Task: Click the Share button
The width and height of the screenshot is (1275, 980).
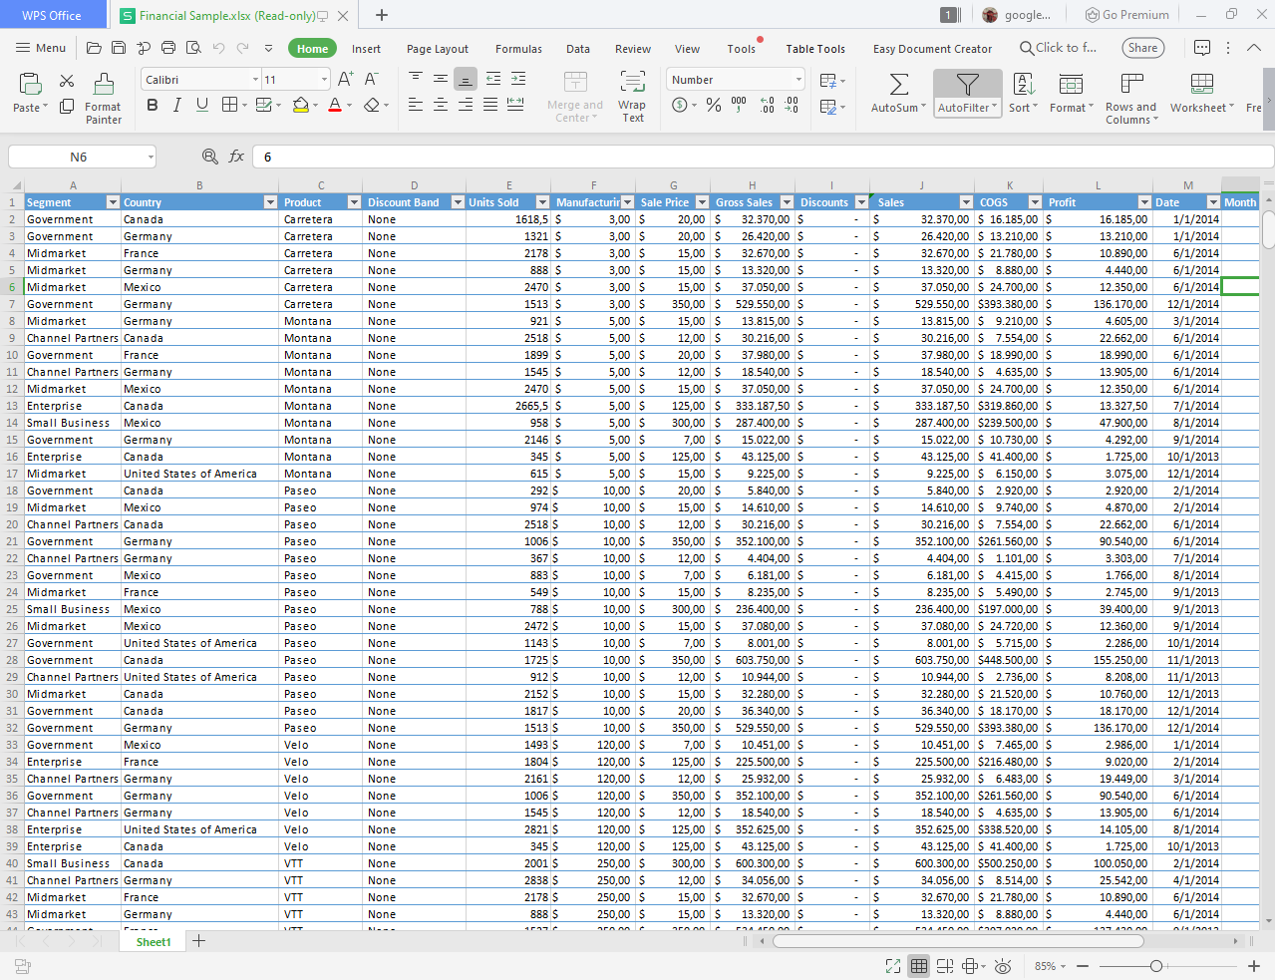Action: 1142,48
